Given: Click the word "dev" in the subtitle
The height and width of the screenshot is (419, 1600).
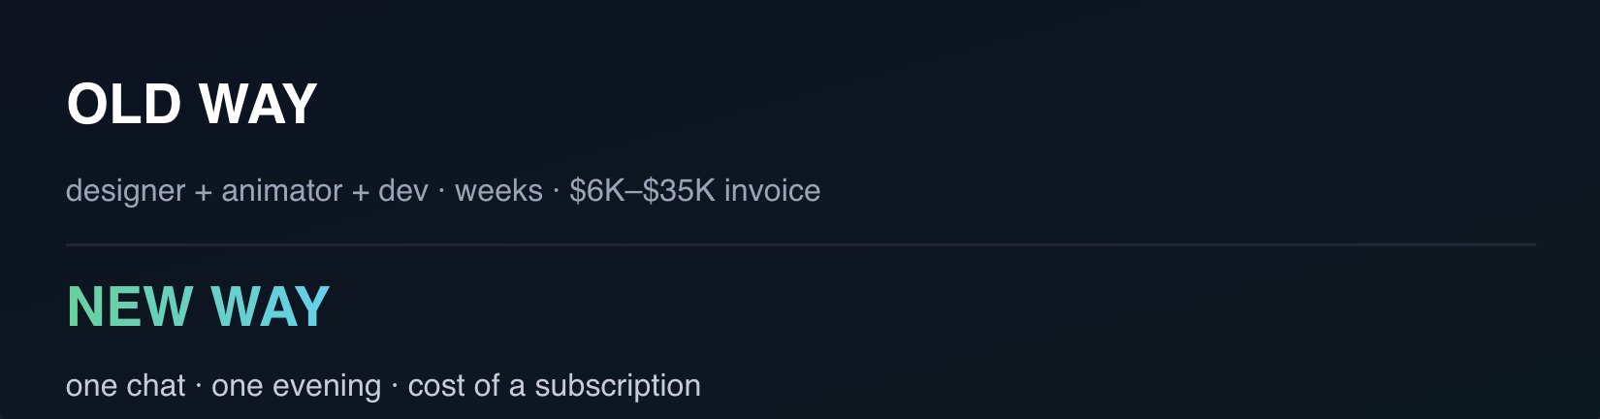Looking at the screenshot, I should tap(403, 190).
